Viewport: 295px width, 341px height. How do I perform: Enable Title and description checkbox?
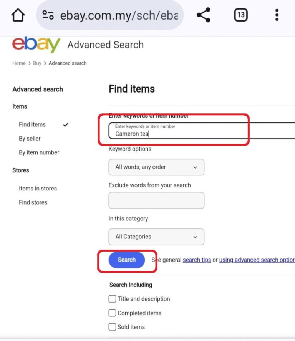coord(112,299)
